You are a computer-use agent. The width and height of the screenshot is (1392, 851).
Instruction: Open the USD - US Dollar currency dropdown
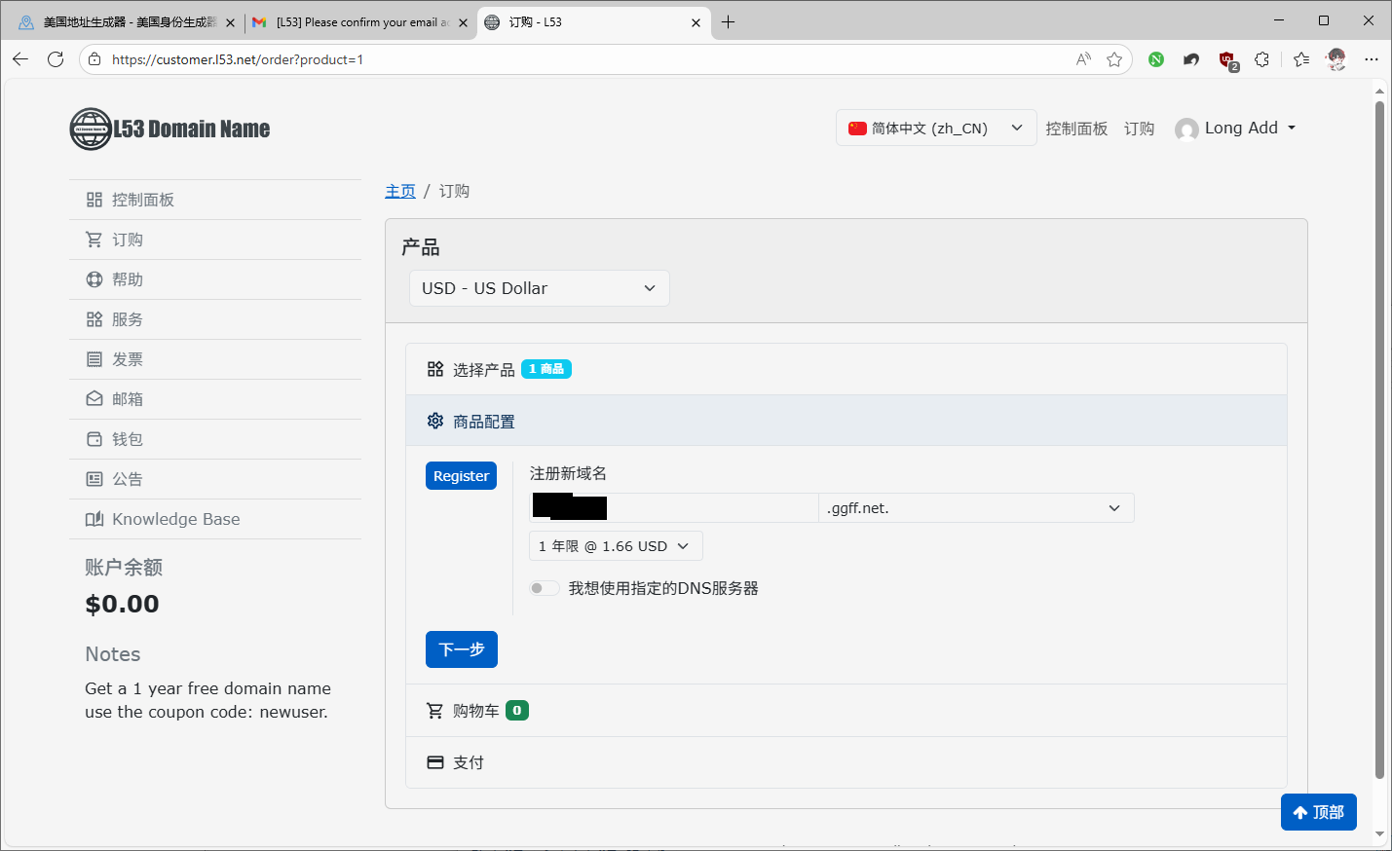pyautogui.click(x=539, y=288)
